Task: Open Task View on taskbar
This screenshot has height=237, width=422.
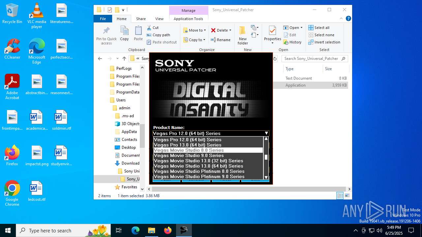Action: click(119, 230)
